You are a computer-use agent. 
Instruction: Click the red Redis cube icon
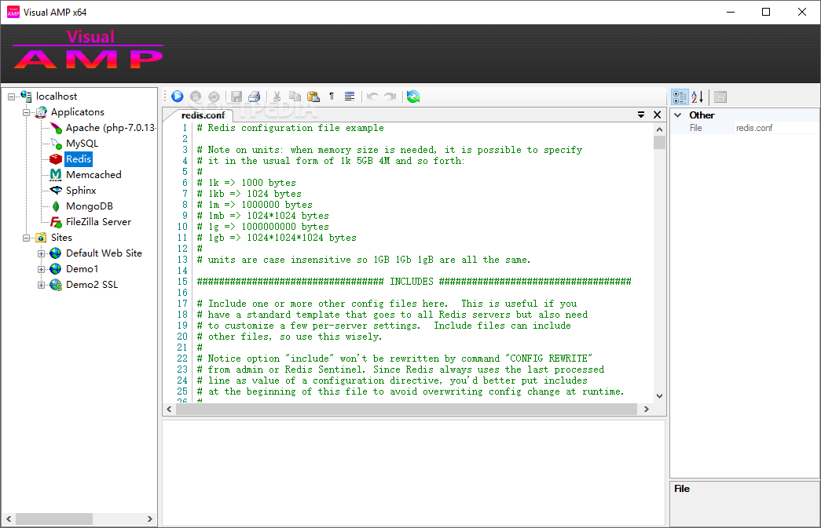pos(56,159)
